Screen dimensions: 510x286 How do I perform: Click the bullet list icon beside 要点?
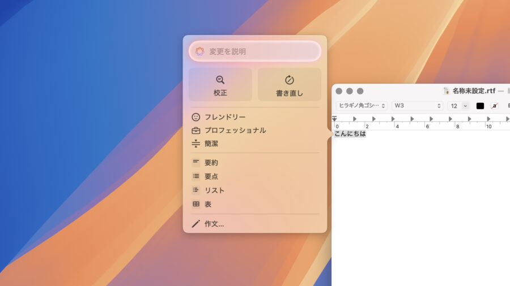coord(196,176)
